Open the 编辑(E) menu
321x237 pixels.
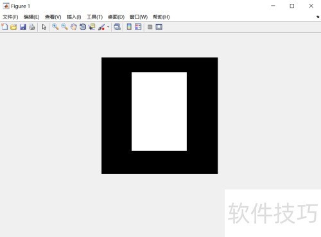point(31,17)
